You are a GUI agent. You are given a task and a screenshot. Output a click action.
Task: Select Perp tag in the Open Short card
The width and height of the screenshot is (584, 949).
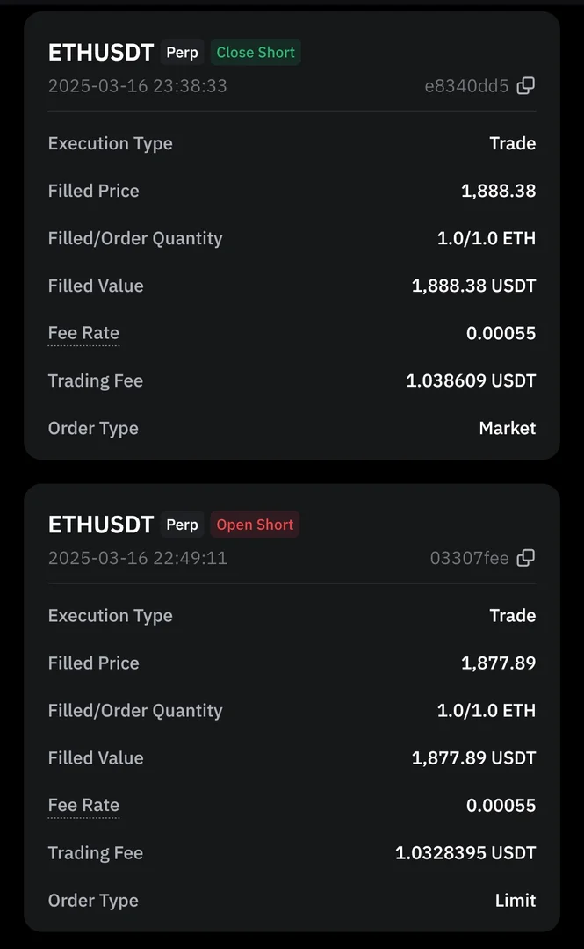tap(182, 525)
